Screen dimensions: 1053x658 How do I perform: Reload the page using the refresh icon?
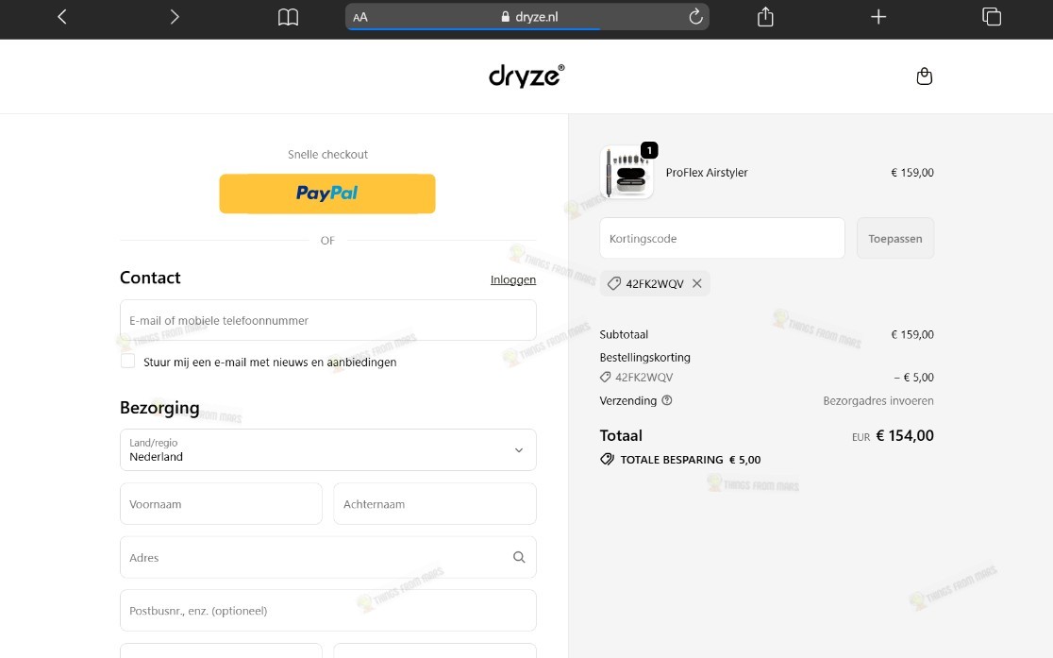695,16
